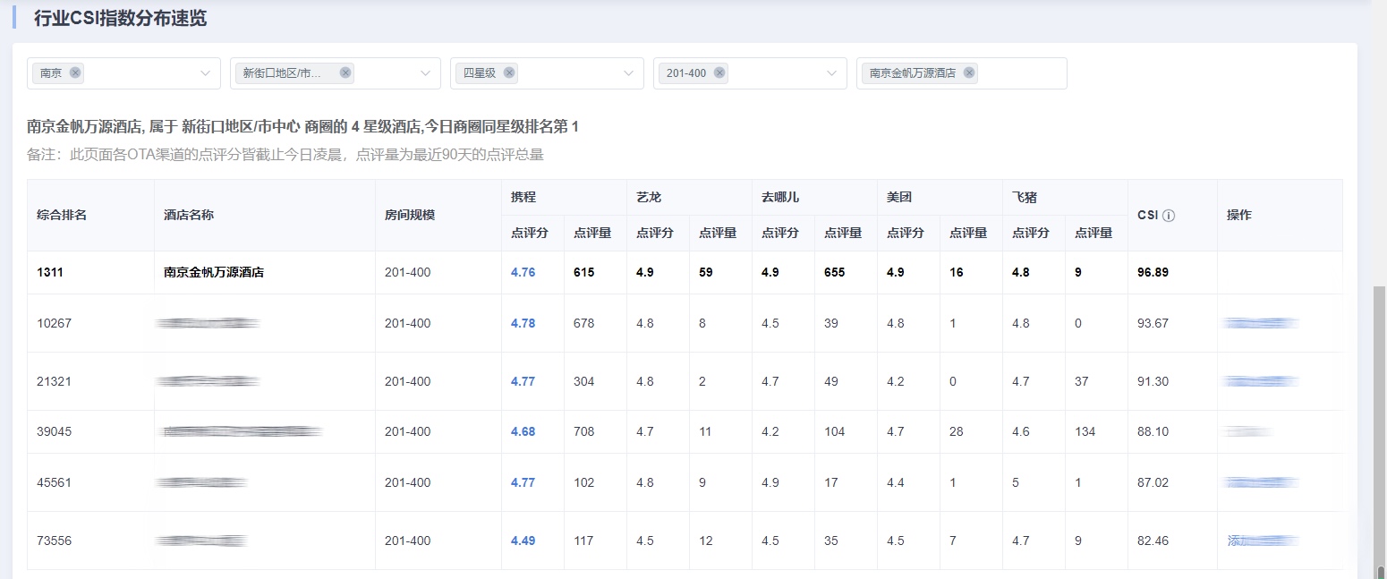The image size is (1387, 579).
Task: Click the action link for rank 10267
Action: click(x=1262, y=323)
